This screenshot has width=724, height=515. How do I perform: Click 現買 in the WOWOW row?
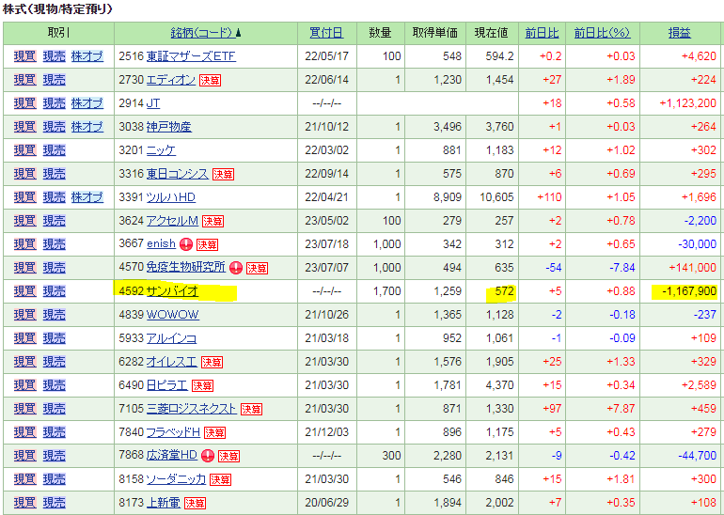pos(25,315)
